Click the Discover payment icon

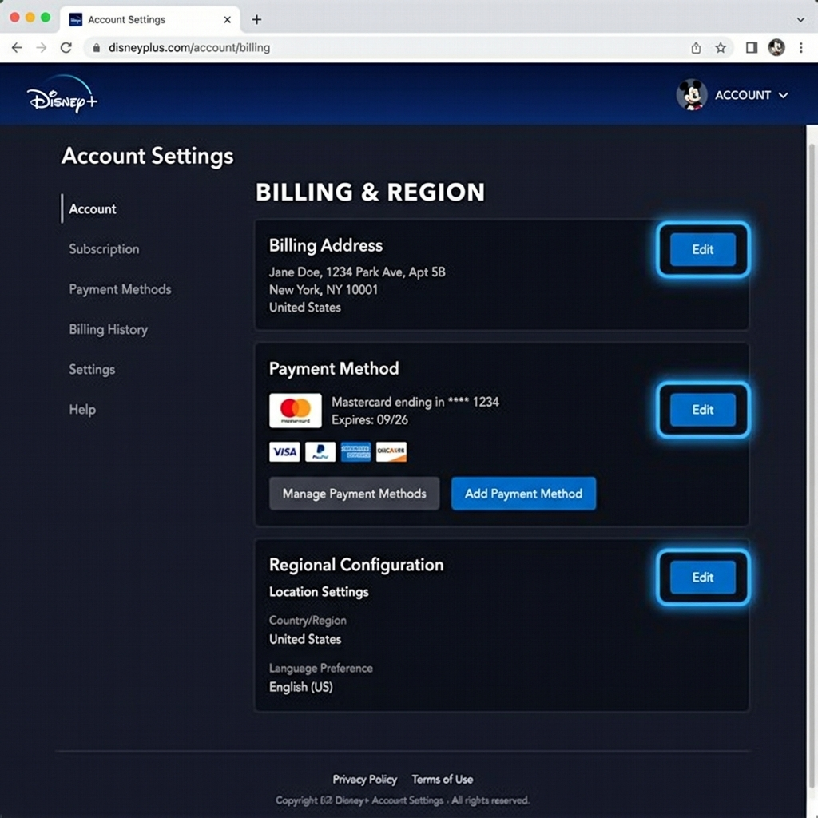(391, 452)
